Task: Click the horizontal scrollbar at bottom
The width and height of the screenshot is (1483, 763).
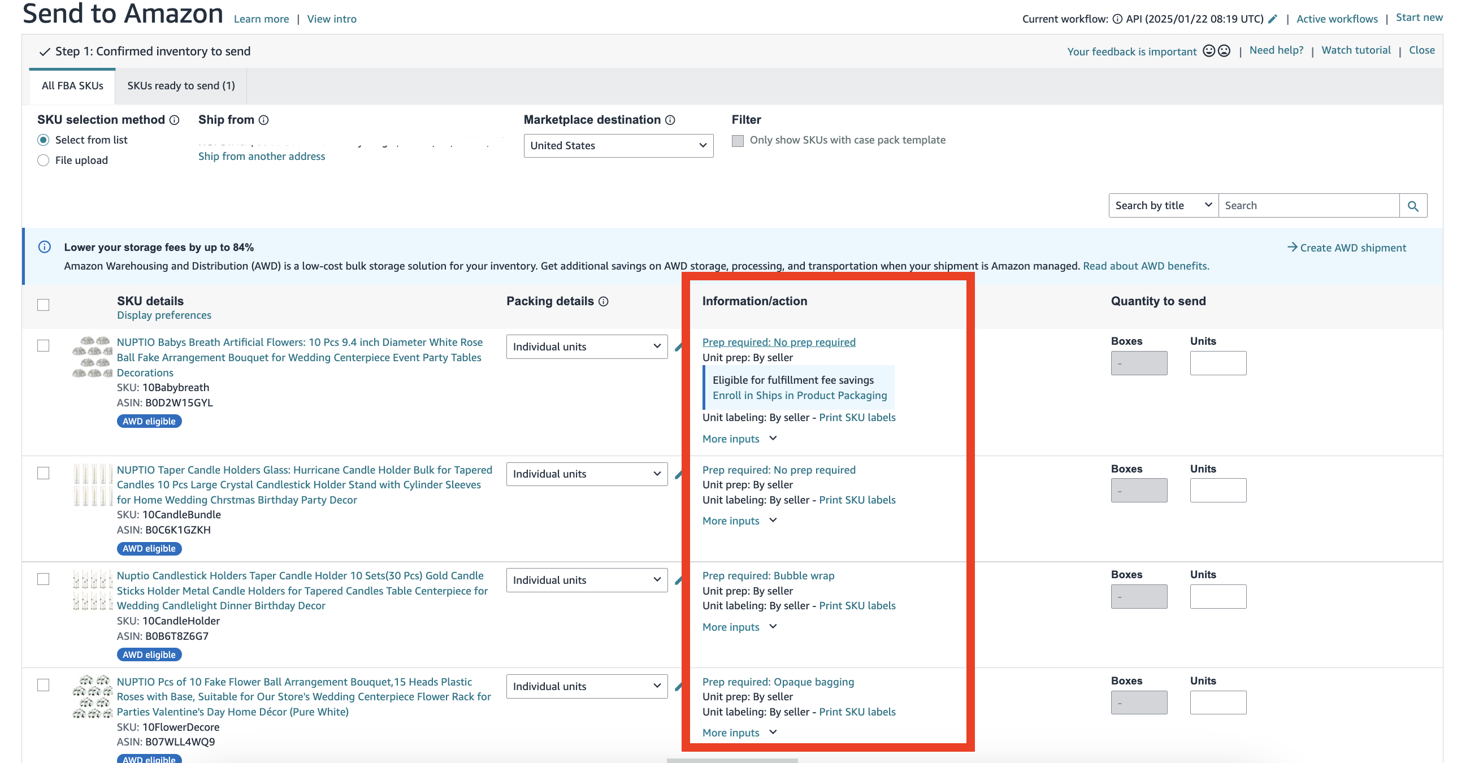Action: pyautogui.click(x=732, y=760)
